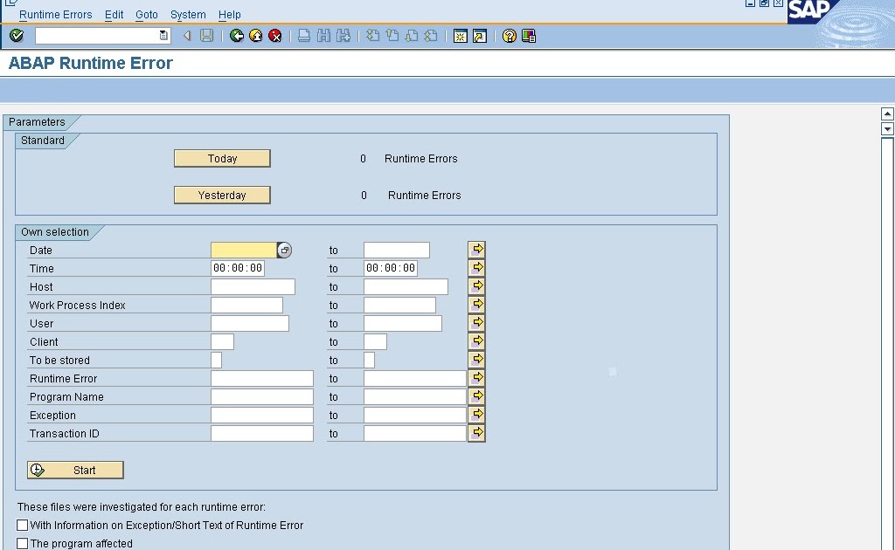The width and height of the screenshot is (895, 550).
Task: Open multiple selection for Exception row
Action: pyautogui.click(x=476, y=414)
